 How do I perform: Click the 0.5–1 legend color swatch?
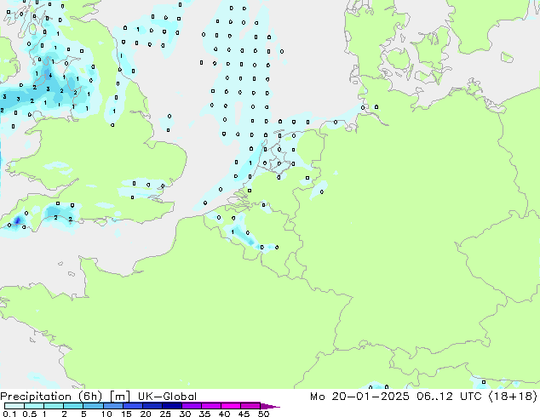pos(34,406)
